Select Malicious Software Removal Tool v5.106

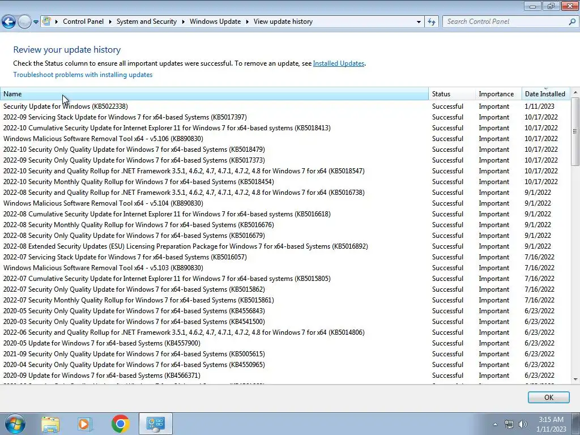pos(285,139)
